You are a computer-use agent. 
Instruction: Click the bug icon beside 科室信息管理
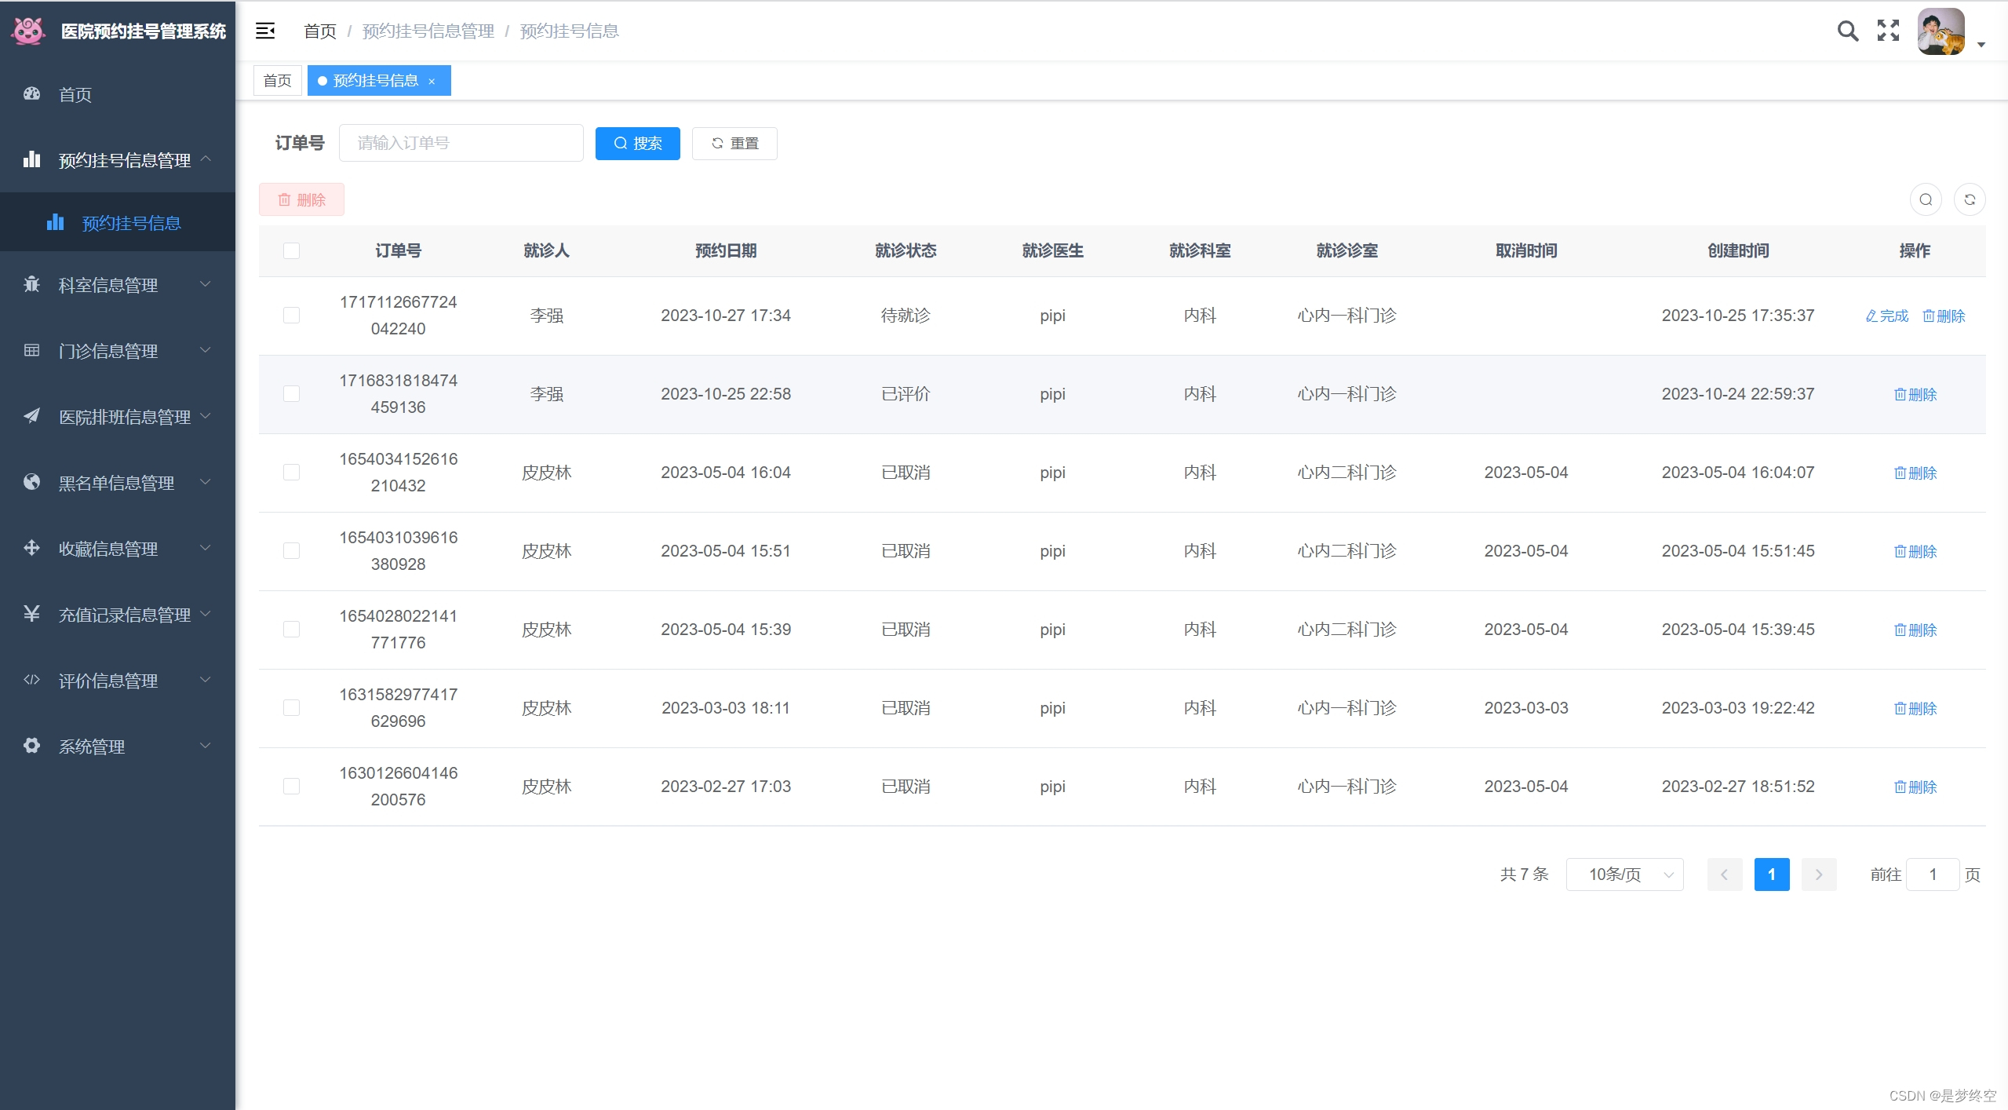pyautogui.click(x=31, y=284)
